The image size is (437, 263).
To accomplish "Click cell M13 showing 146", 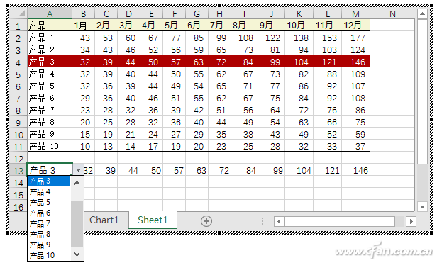I will pos(355,170).
